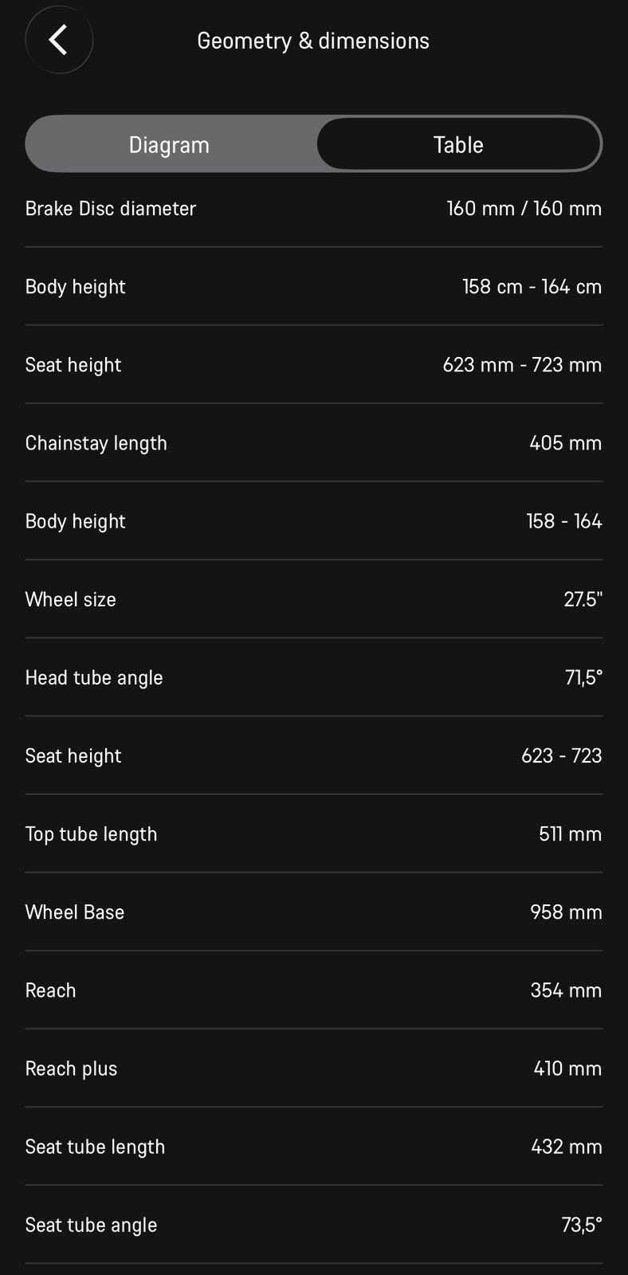Select the Geometry & dimensions title
Image resolution: width=628 pixels, height=1275 pixels.
(313, 41)
